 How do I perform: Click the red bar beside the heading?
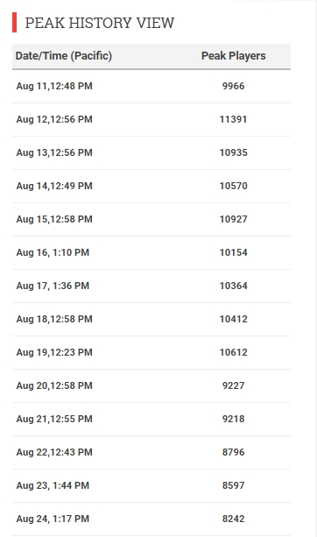tap(14, 23)
